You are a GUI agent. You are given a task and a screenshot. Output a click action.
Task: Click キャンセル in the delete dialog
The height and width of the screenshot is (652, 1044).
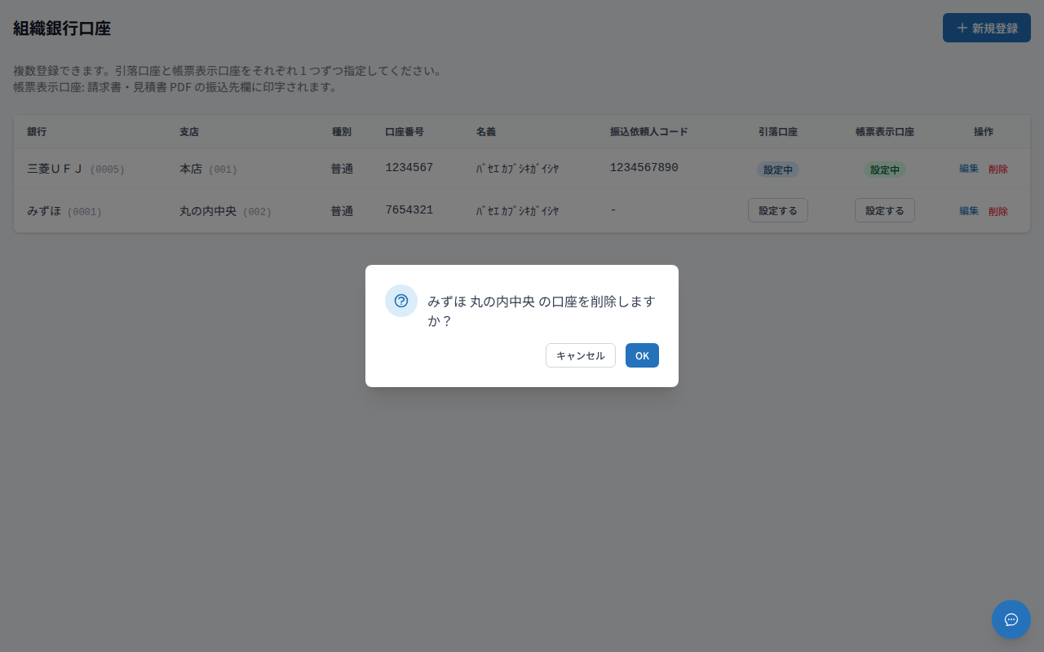[x=581, y=355]
